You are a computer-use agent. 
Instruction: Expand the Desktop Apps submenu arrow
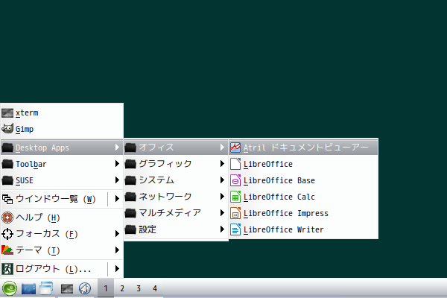(x=117, y=148)
